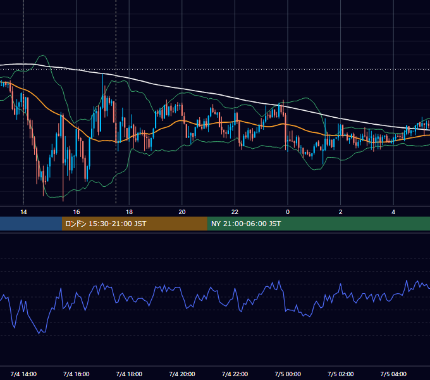
Task: Click the '7/4 22:00' date label
Action: click(x=235, y=374)
